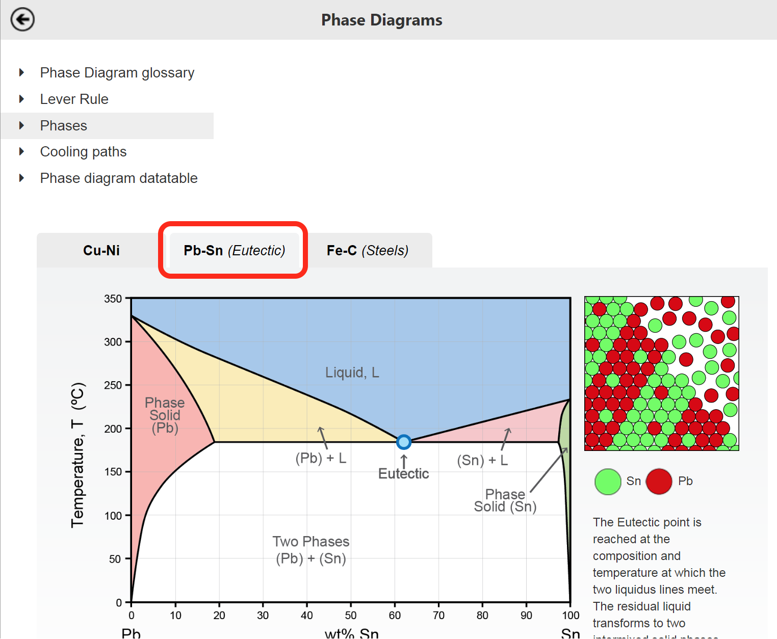Select the Pb-Sn (Eutectic) tab

tap(235, 250)
